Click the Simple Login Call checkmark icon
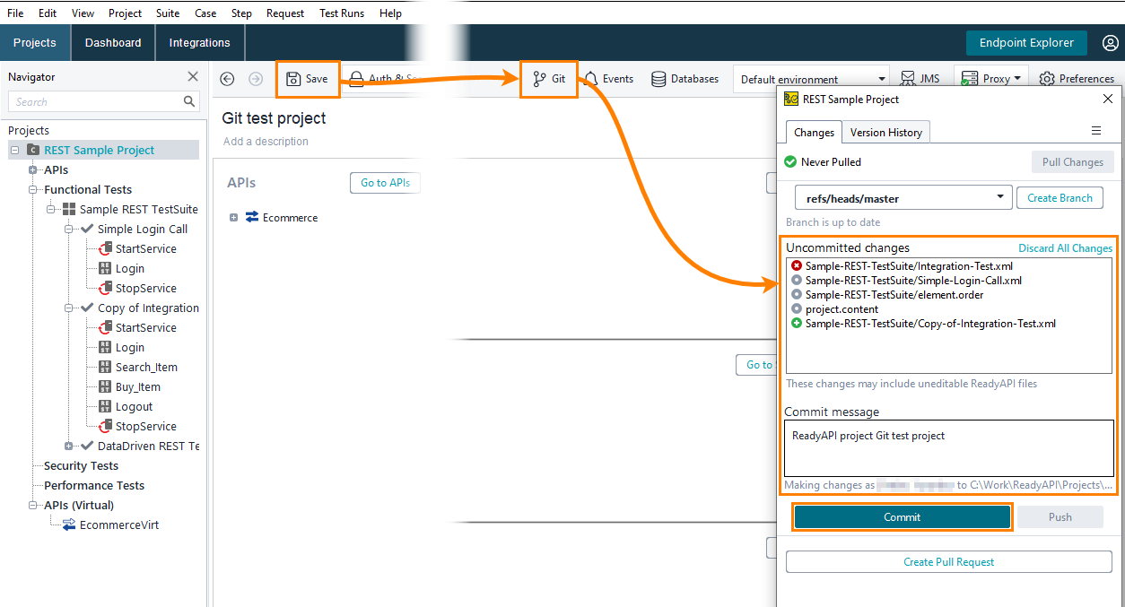 (87, 229)
